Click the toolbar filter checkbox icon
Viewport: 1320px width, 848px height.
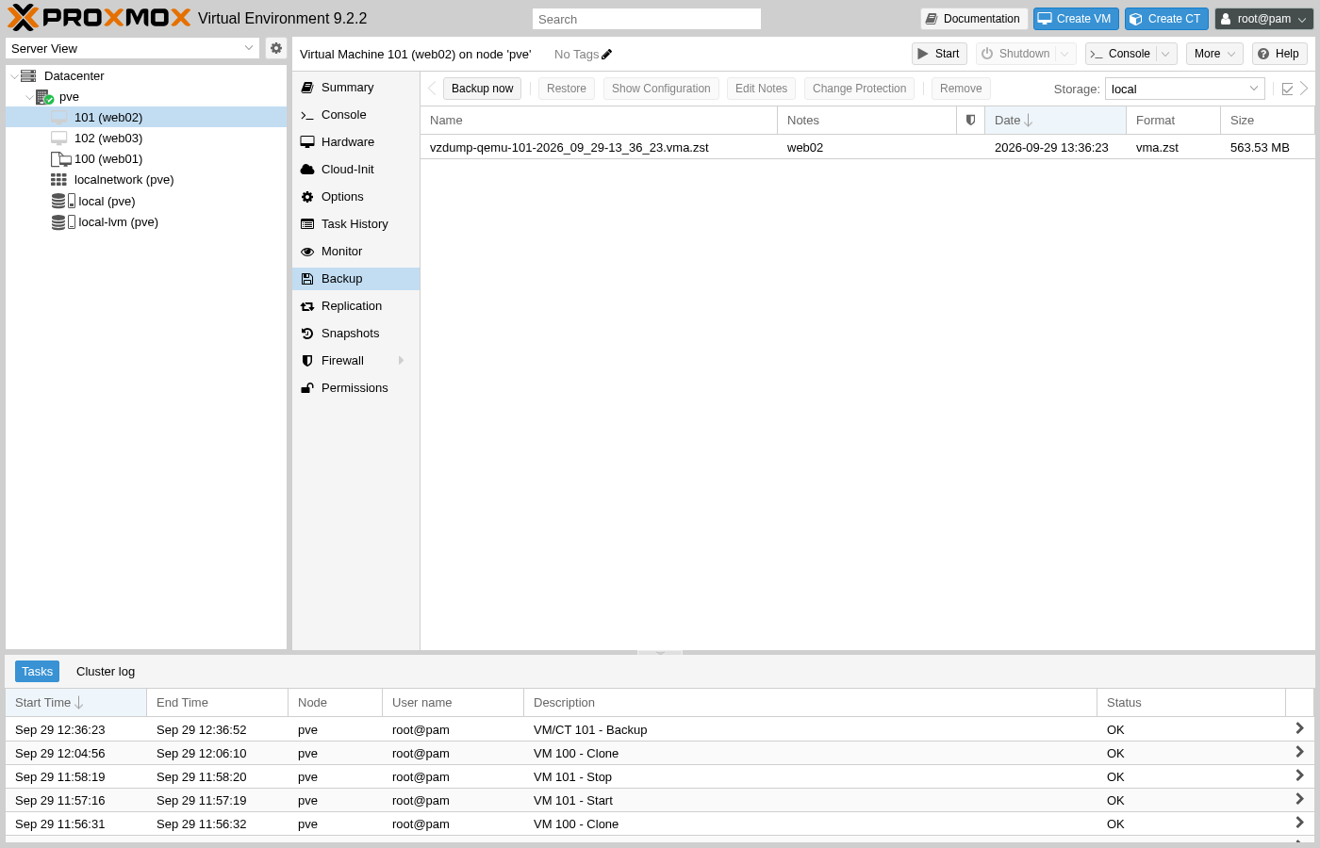tap(1287, 89)
